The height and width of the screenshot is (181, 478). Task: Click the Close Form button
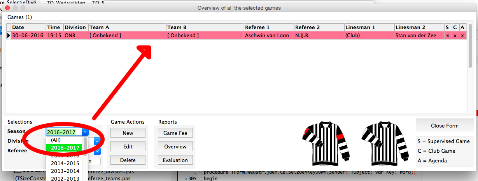(x=445, y=126)
